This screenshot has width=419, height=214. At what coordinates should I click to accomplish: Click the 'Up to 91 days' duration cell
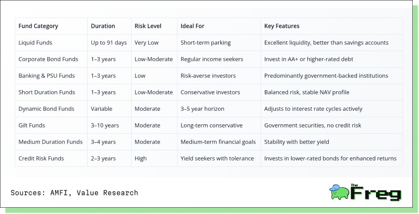tap(109, 42)
